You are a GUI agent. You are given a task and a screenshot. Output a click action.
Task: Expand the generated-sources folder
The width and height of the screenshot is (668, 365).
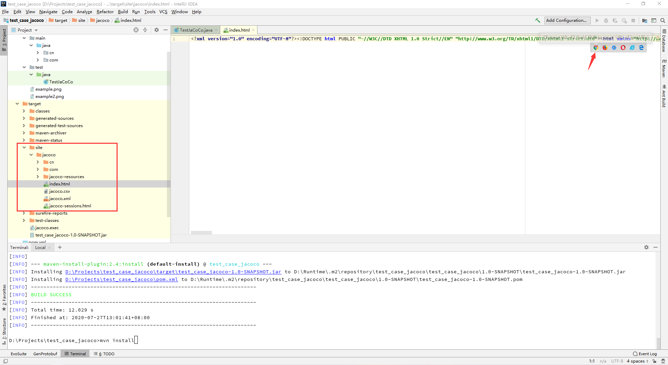point(24,118)
